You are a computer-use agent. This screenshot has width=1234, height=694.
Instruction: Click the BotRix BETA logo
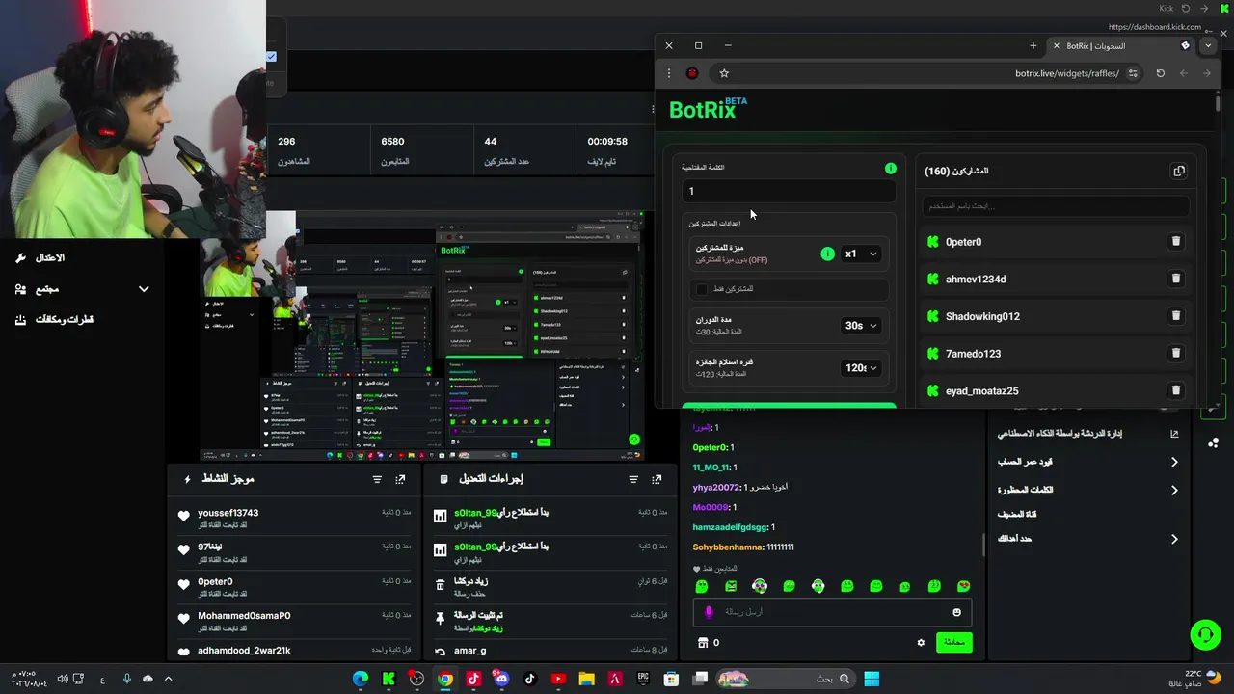tap(708, 109)
